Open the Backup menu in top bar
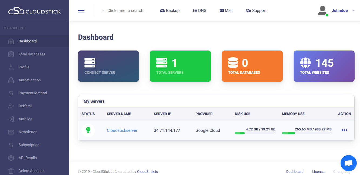The image size is (360, 175). [170, 11]
